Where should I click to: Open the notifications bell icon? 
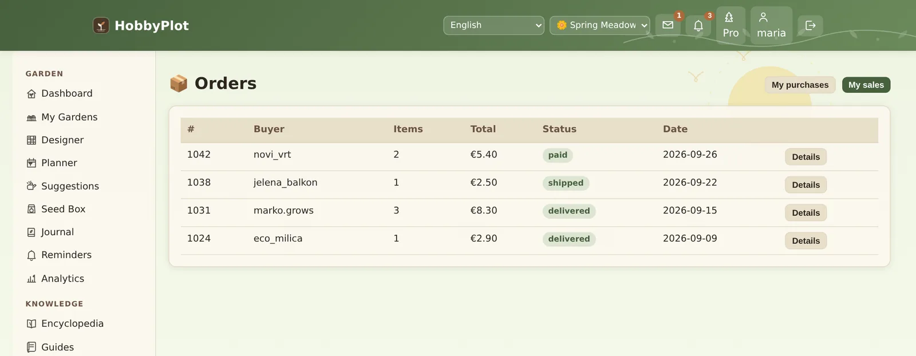point(698,25)
